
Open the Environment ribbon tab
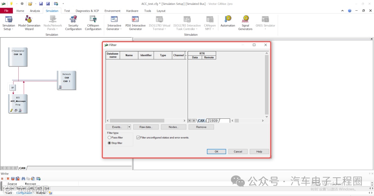click(112, 11)
